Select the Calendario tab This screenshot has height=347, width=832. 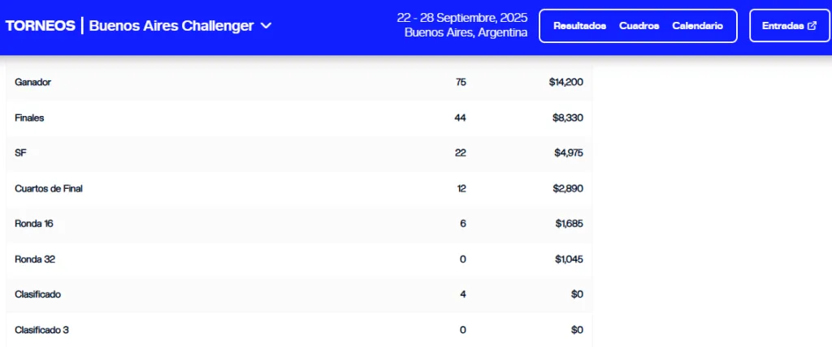pyautogui.click(x=697, y=26)
